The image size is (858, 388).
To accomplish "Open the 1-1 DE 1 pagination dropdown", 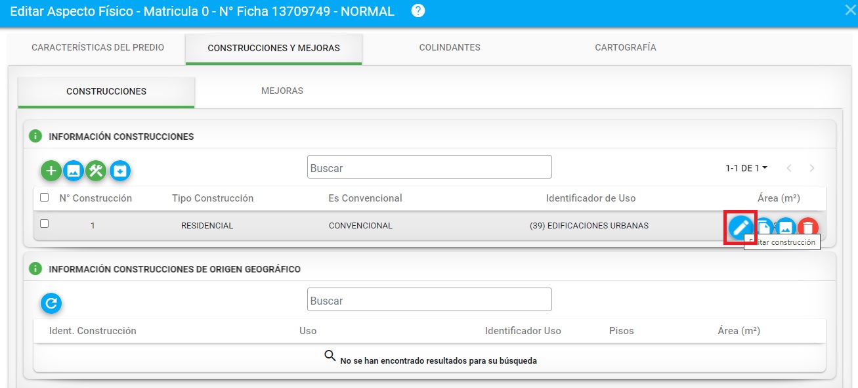I will 746,168.
